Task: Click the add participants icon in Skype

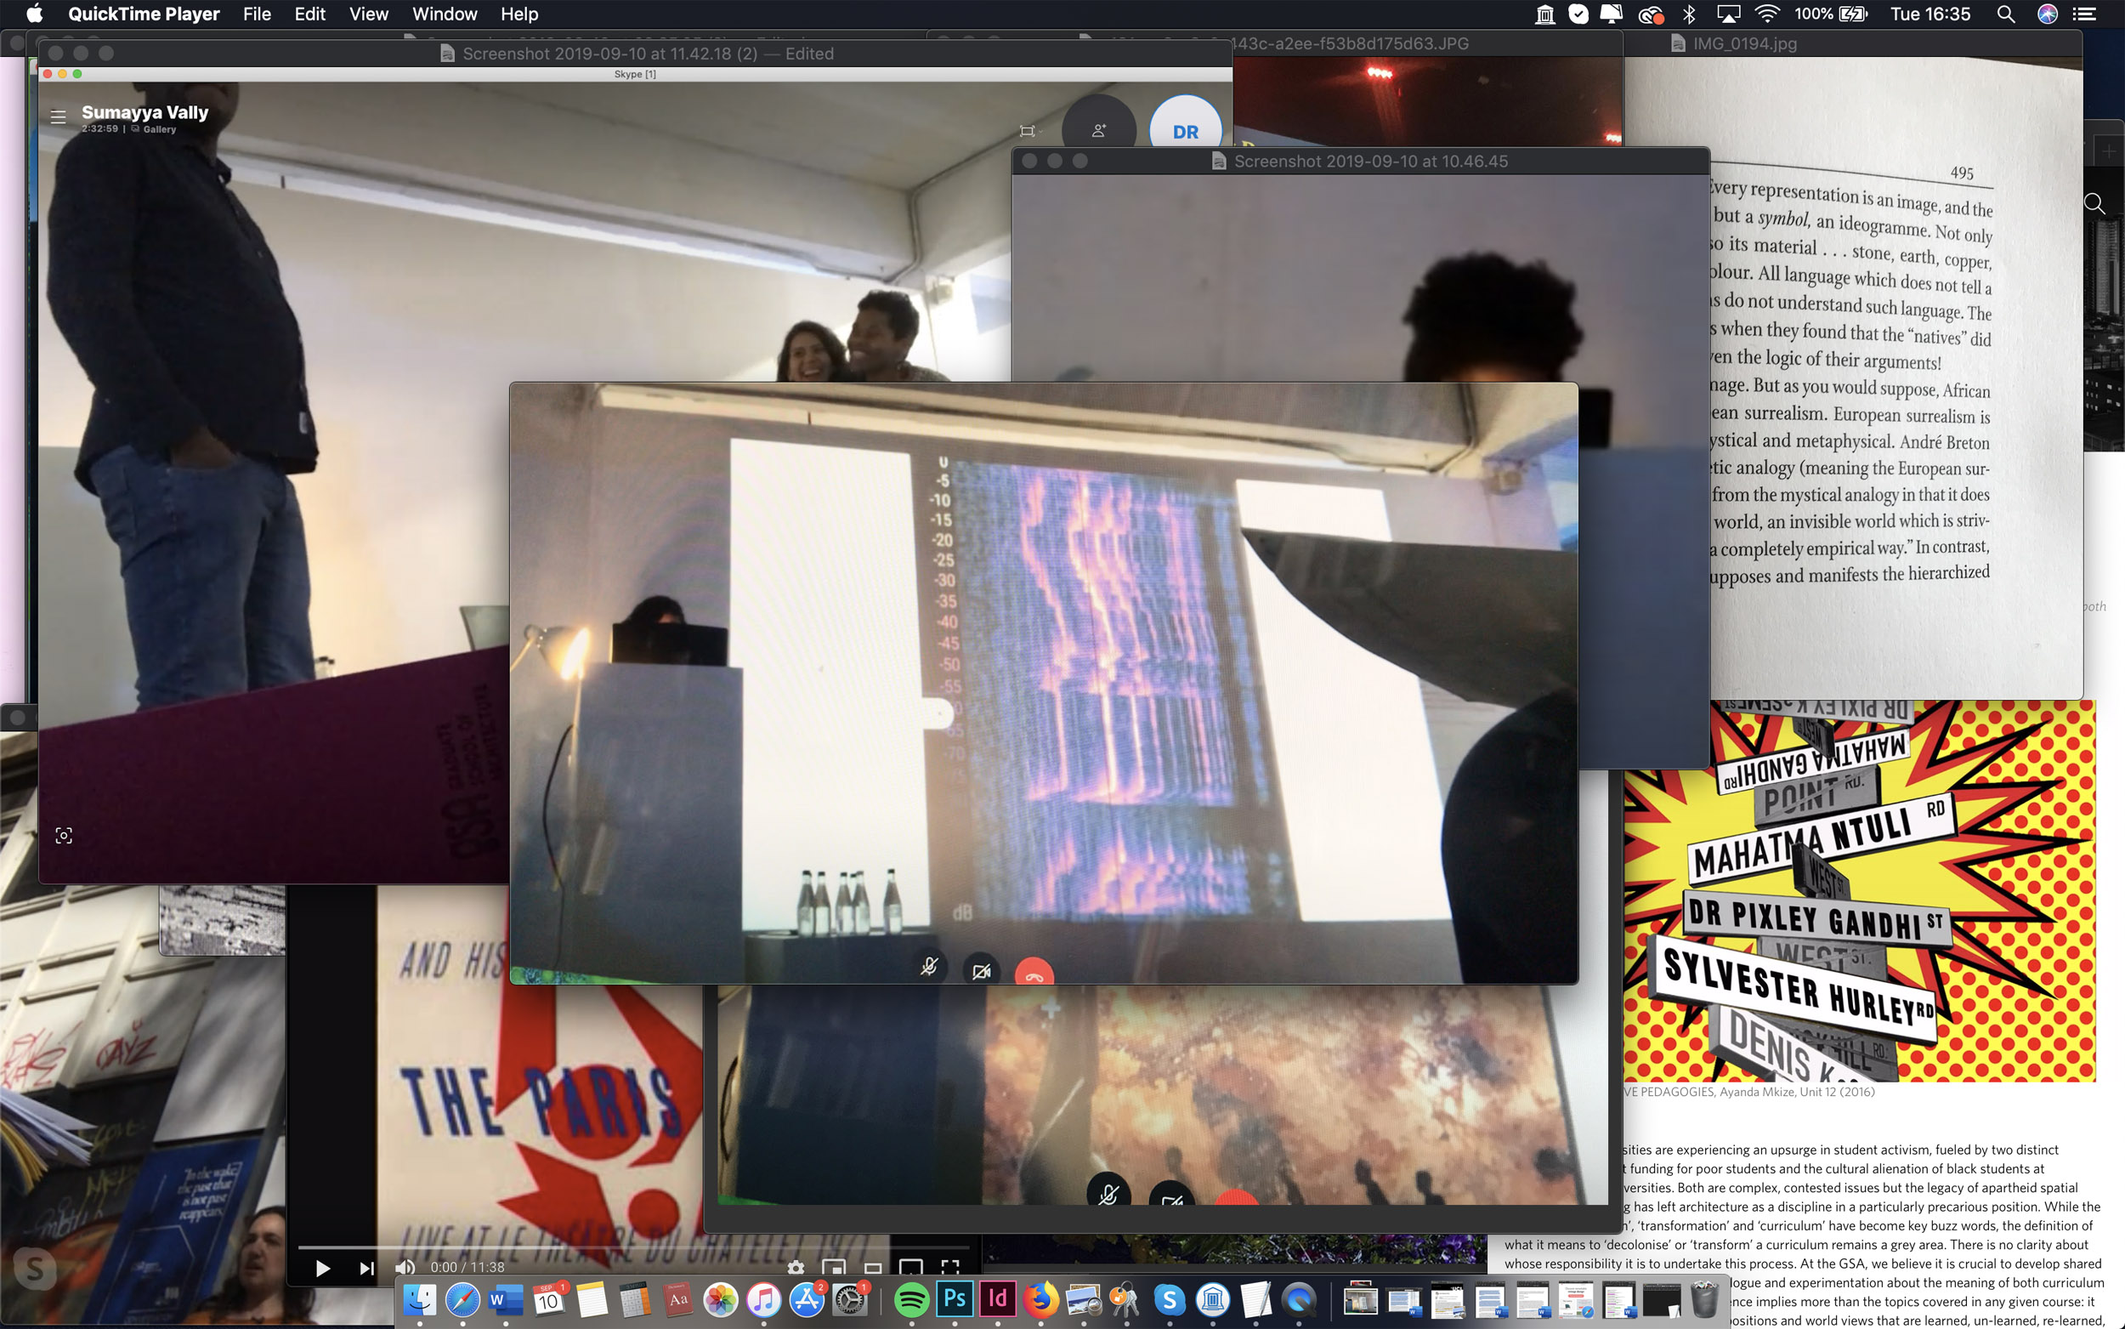Action: pos(1098,131)
